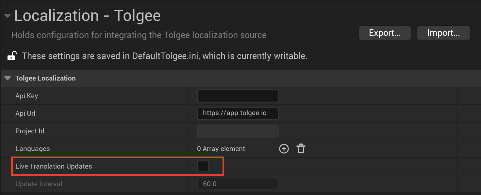The width and height of the screenshot is (481, 195).
Task: Click the Update Interval value field
Action: (x=238, y=184)
